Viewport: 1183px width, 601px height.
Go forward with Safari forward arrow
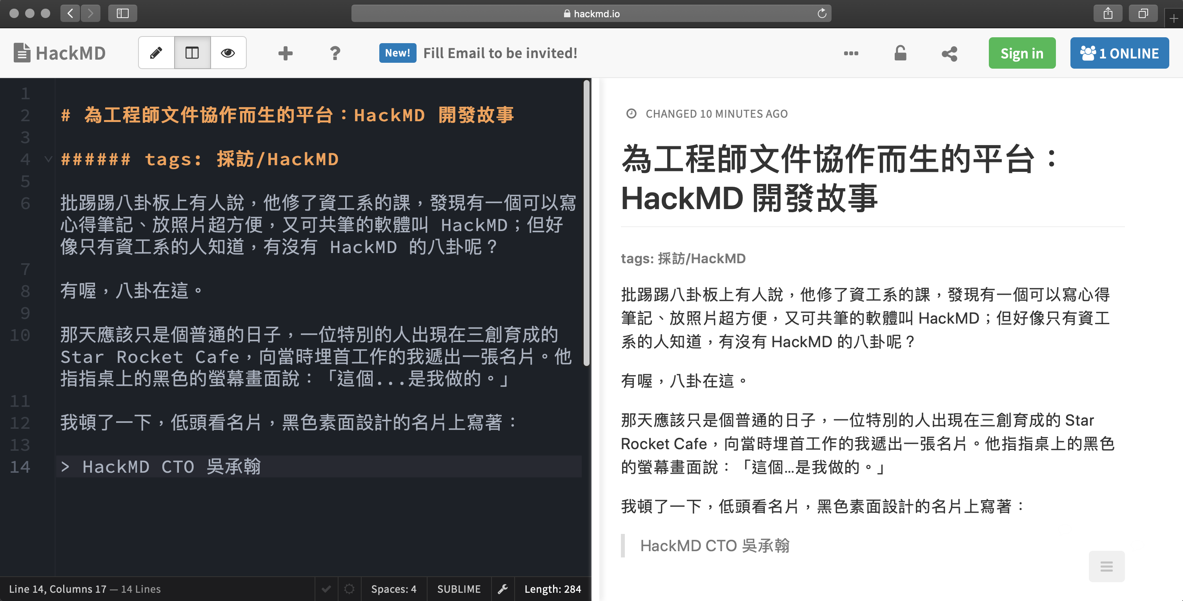(91, 13)
